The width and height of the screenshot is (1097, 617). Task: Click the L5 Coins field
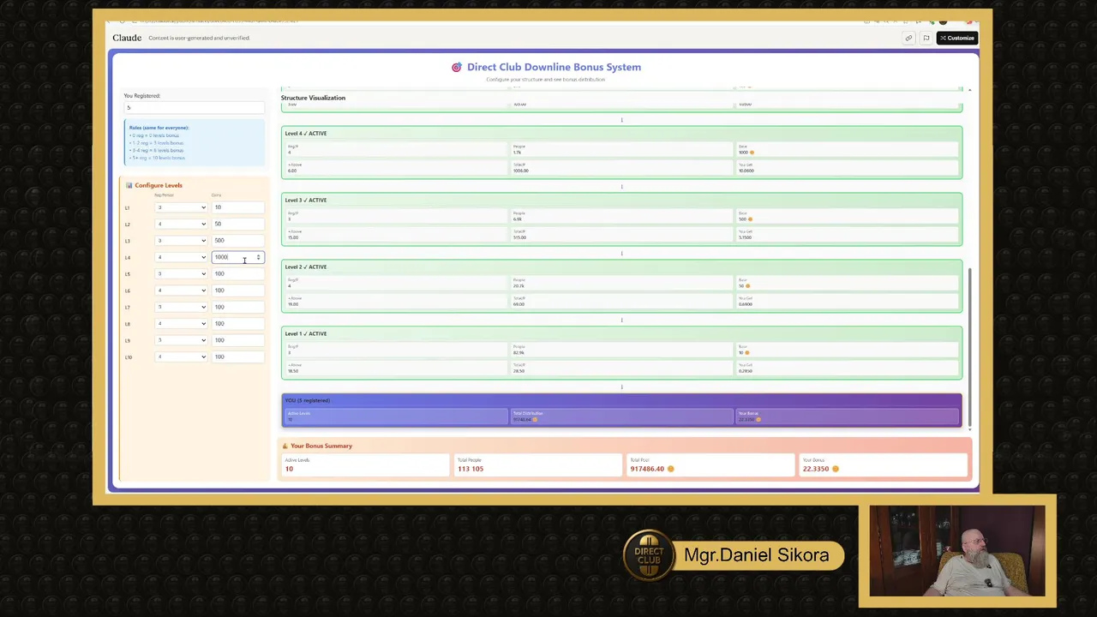pyautogui.click(x=237, y=274)
